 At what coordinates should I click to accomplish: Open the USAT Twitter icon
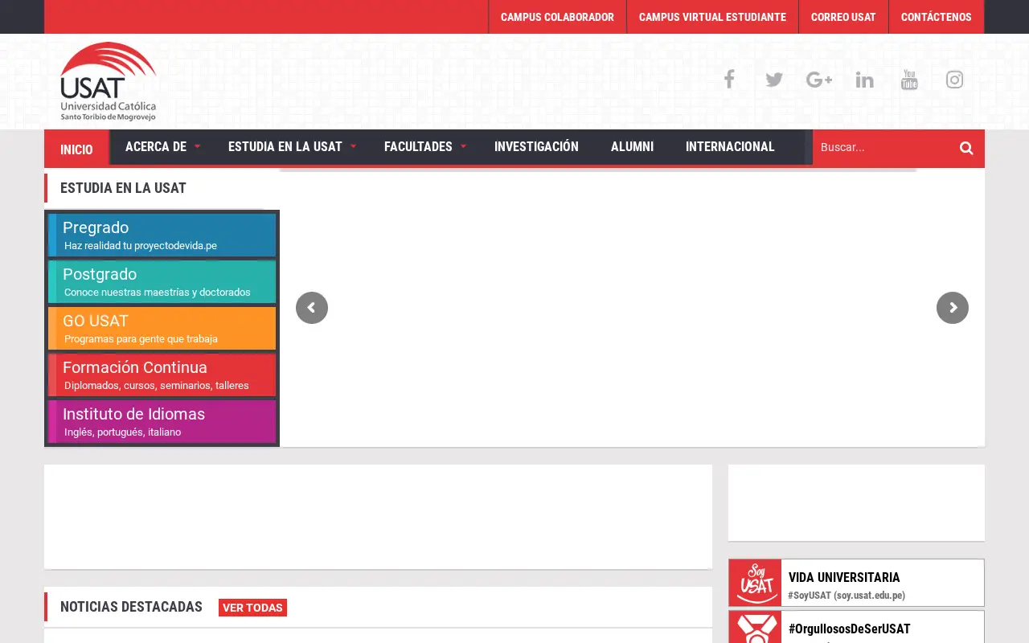click(774, 80)
